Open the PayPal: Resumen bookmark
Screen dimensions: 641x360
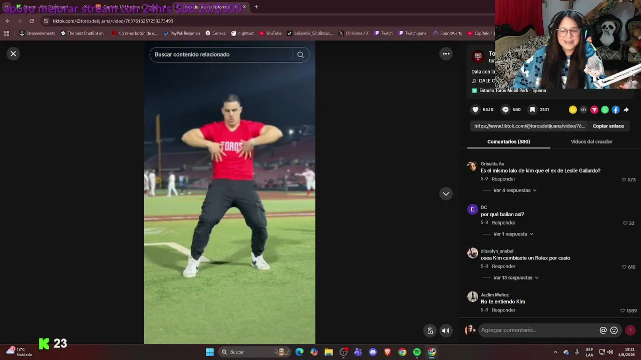181,33
